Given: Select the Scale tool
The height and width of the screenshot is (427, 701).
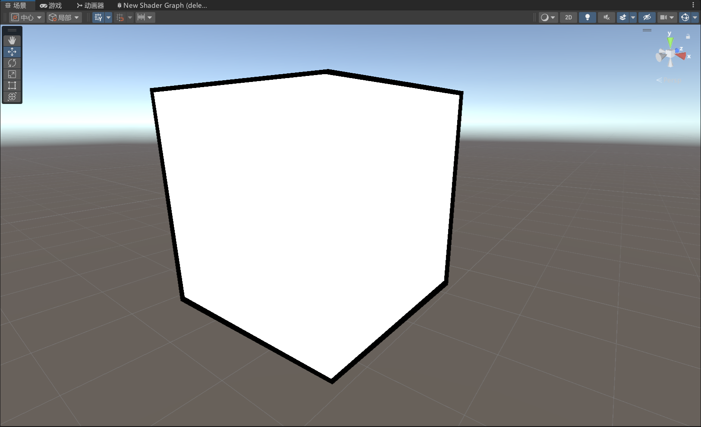Looking at the screenshot, I should pos(12,74).
